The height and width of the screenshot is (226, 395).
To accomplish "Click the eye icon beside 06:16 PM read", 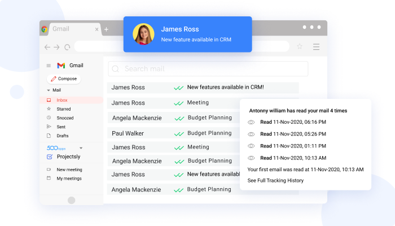I will 251,123.
